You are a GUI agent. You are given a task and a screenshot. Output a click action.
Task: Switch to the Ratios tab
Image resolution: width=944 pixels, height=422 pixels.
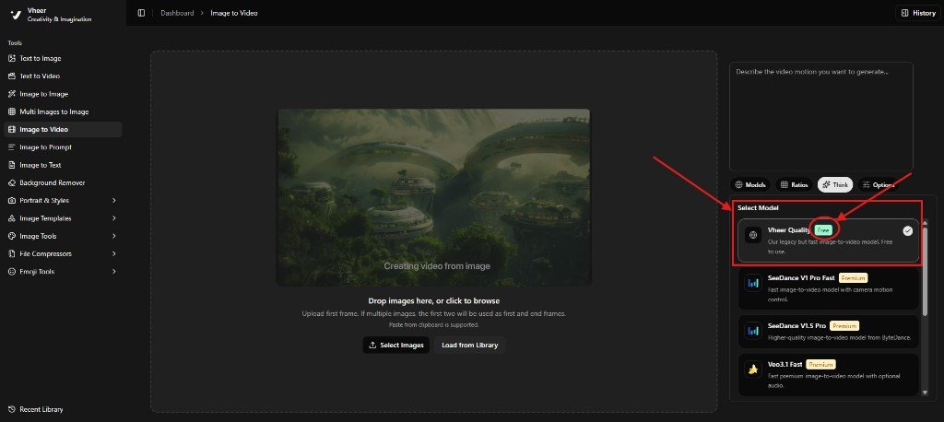pyautogui.click(x=793, y=184)
